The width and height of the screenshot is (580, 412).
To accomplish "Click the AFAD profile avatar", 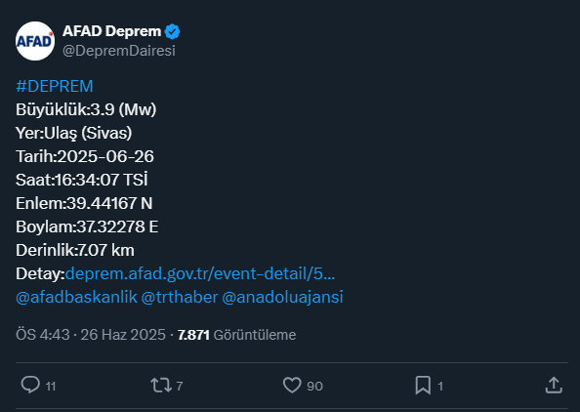I will [x=35, y=41].
